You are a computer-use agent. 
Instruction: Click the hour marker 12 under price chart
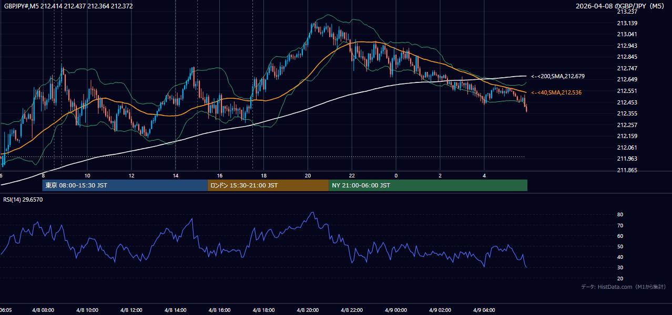pyautogui.click(x=131, y=176)
